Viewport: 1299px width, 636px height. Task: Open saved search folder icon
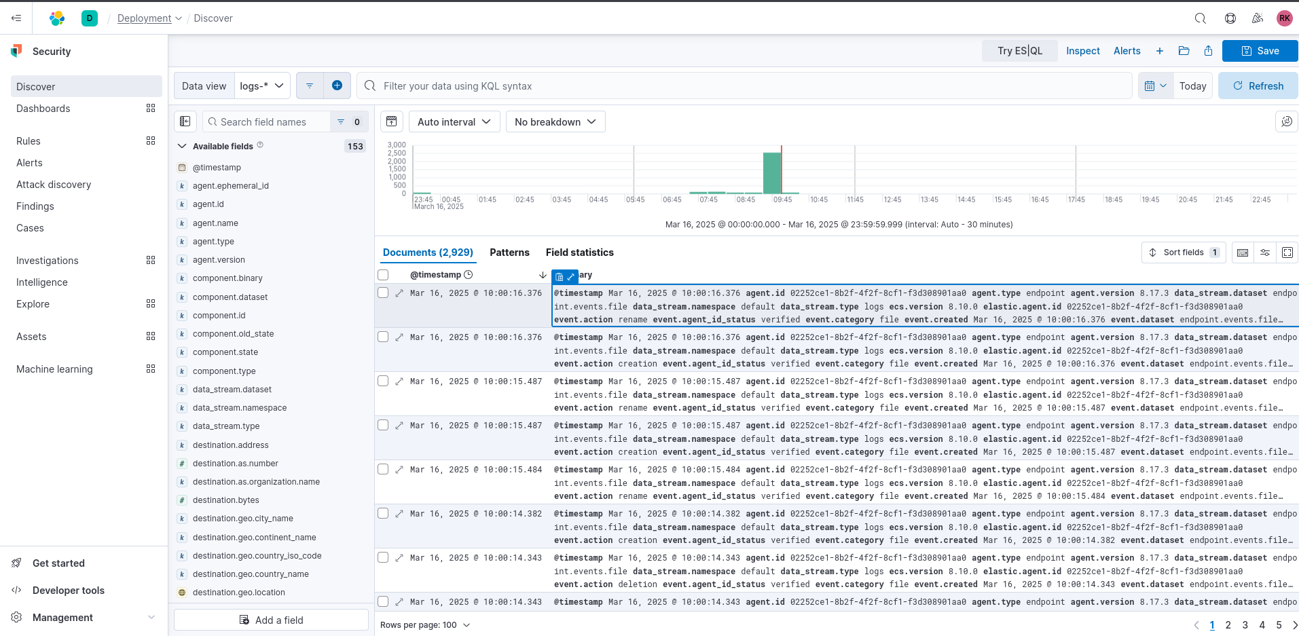pyautogui.click(x=1184, y=51)
